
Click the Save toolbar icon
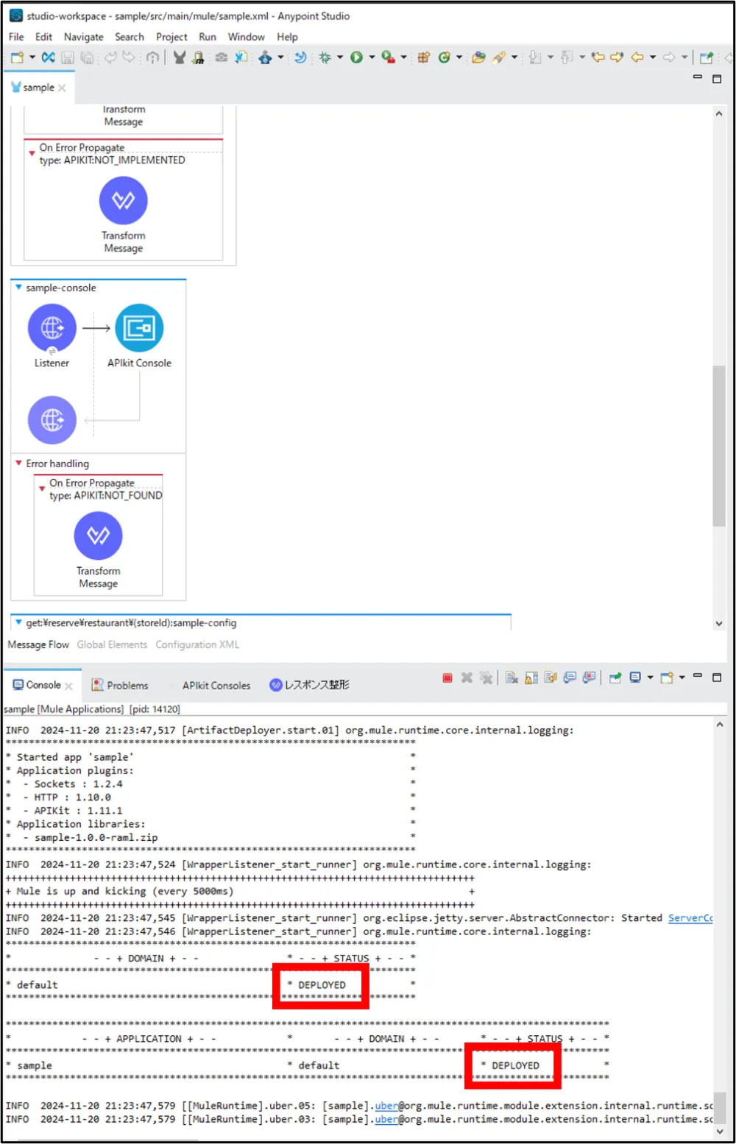coord(67,57)
